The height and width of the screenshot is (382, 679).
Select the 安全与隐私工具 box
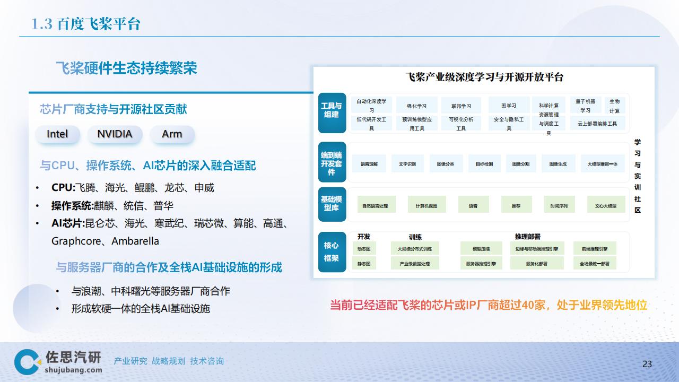(509, 124)
